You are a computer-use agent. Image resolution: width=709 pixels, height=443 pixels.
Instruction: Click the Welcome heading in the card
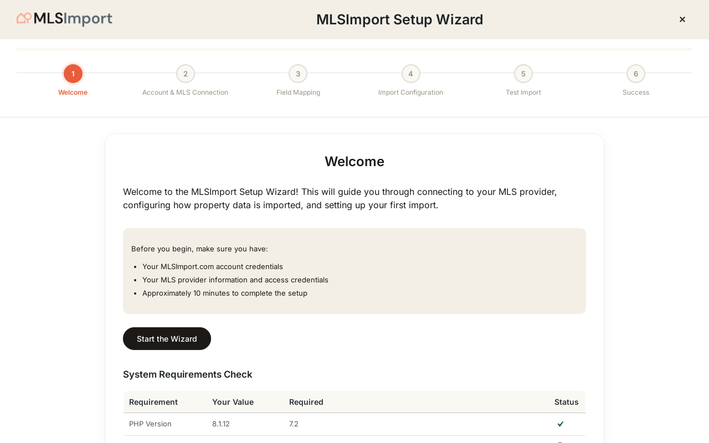(x=354, y=162)
